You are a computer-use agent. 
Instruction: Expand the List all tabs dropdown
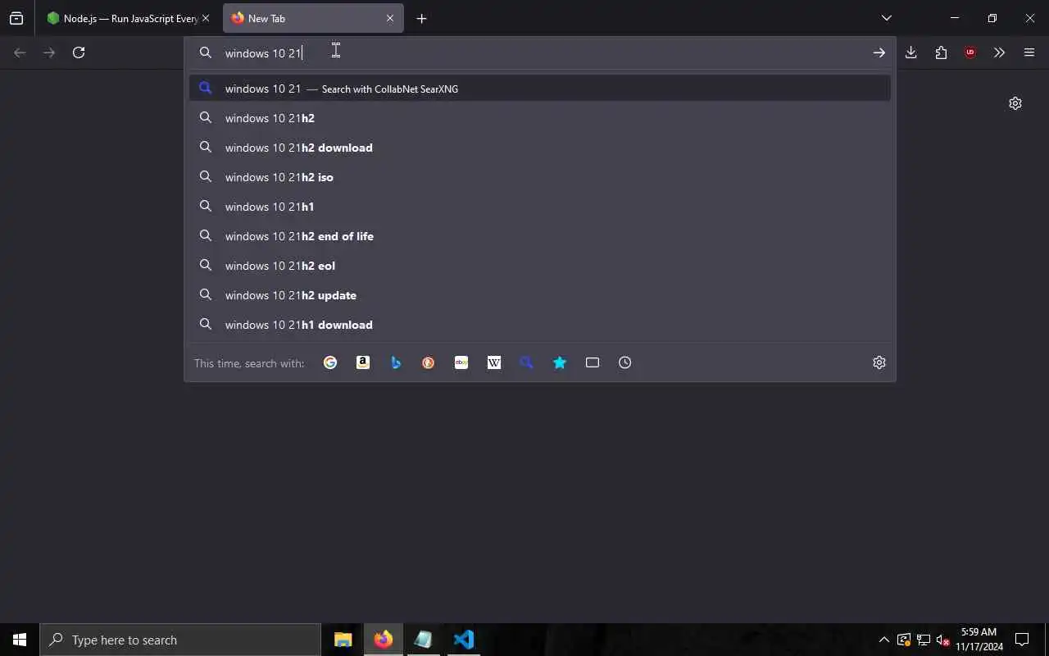887,18
